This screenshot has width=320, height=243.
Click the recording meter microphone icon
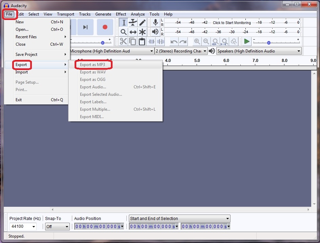click(x=155, y=22)
